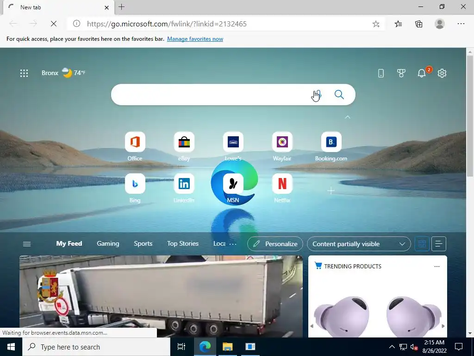Open the Windows Start menu
Screen dimensions: 474x356
click(x=11, y=347)
